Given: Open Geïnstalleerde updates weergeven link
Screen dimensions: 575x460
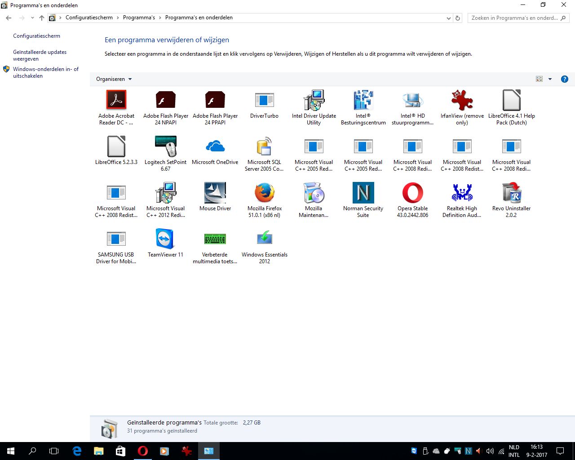Looking at the screenshot, I should coord(40,55).
